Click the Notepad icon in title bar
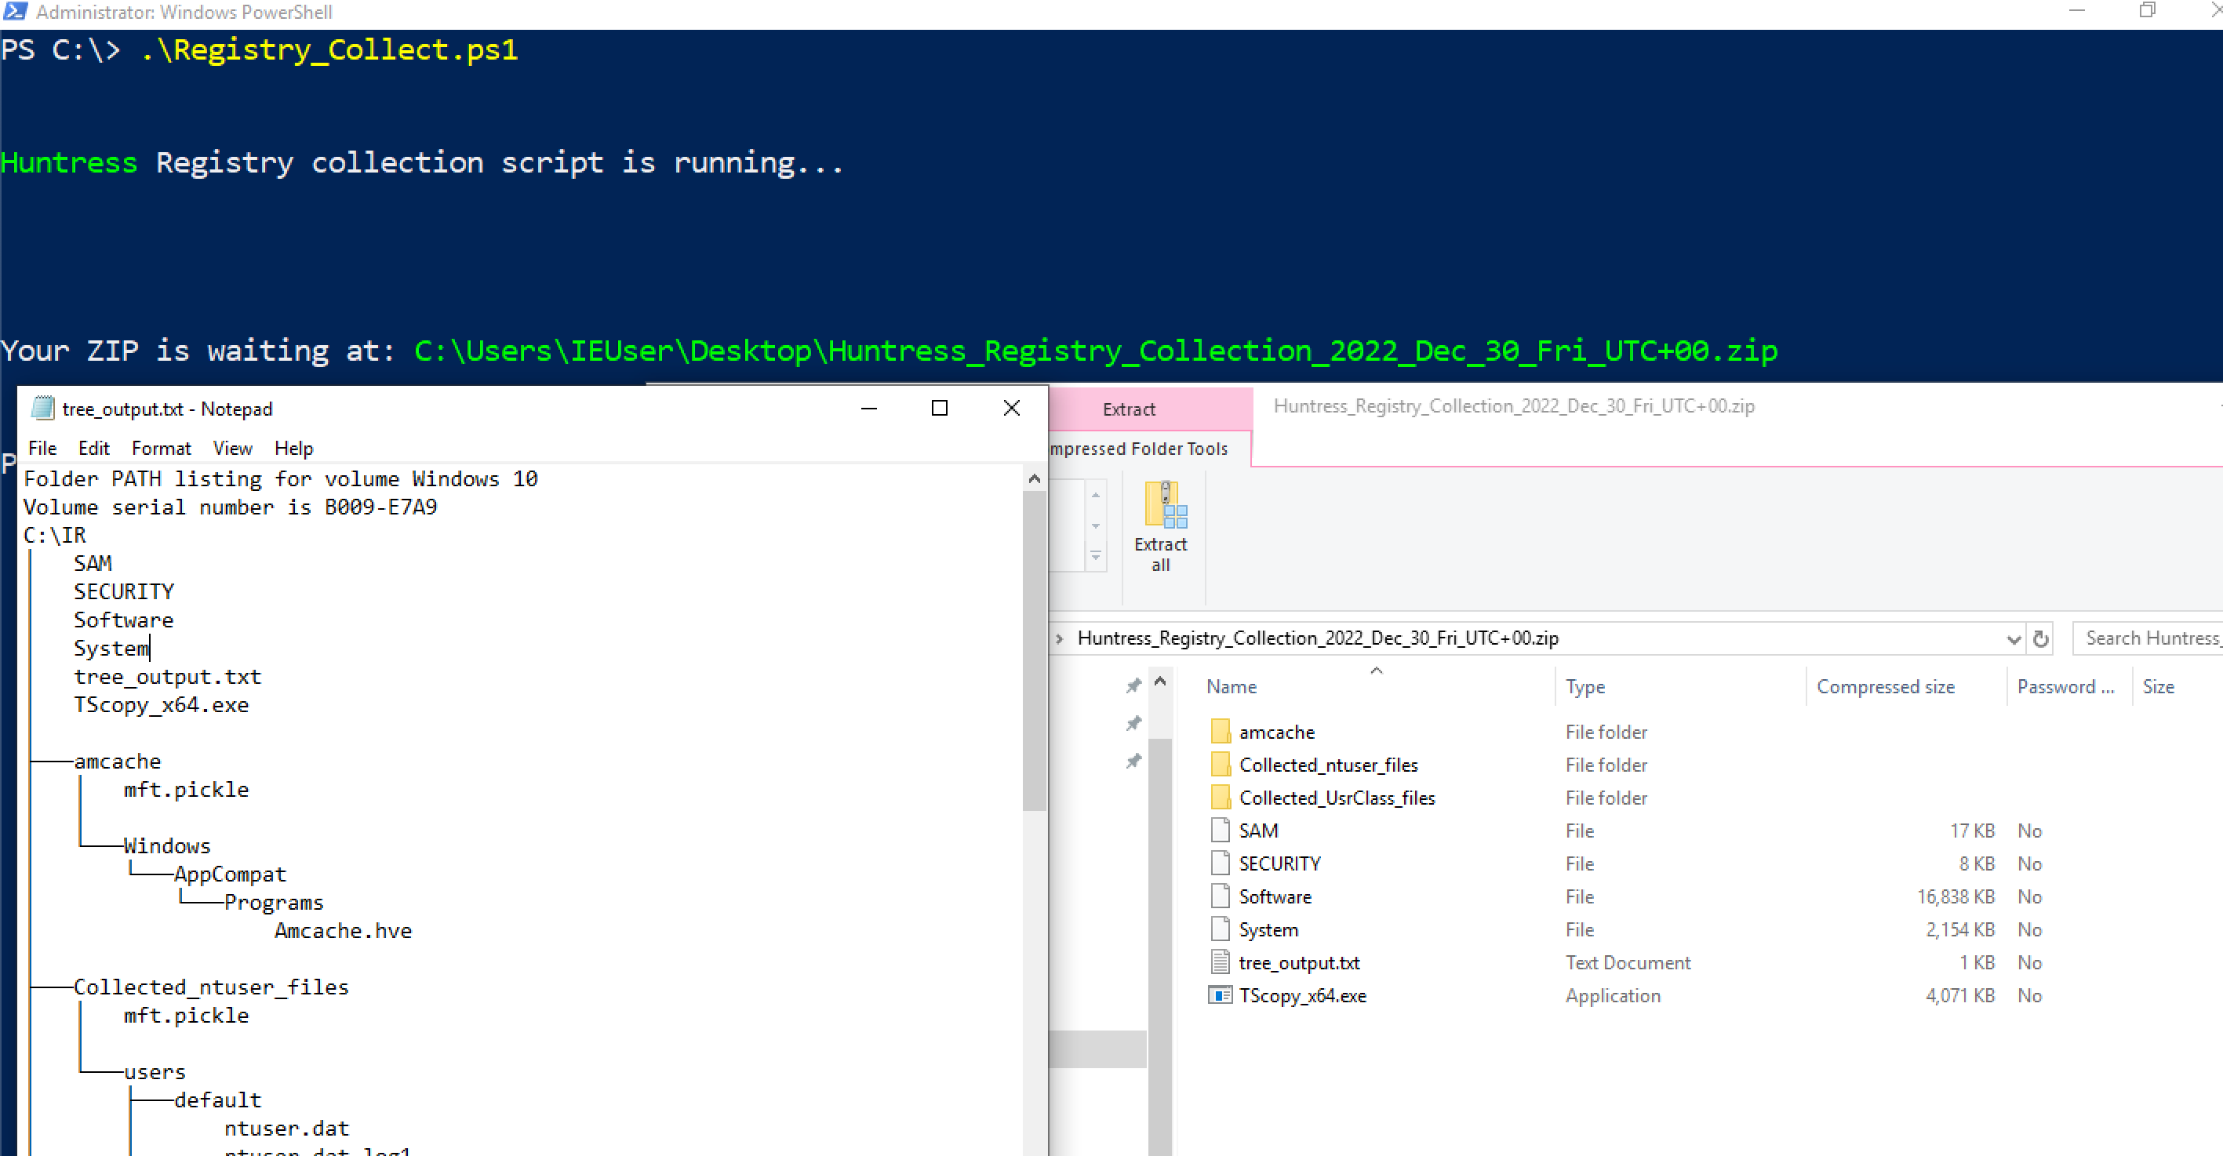The width and height of the screenshot is (2223, 1156). 42,408
